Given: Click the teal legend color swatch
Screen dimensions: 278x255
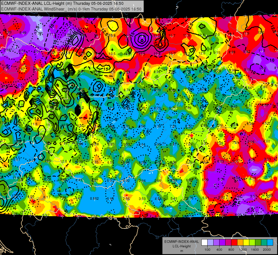Looking at the screenshot, I should (x=264, y=242).
